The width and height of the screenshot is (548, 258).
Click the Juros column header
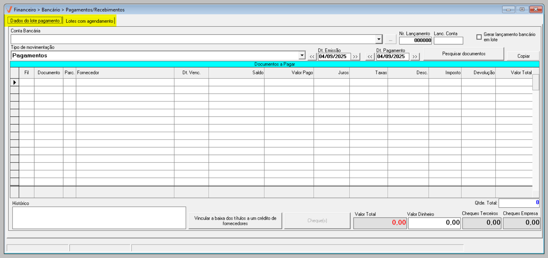coord(332,73)
